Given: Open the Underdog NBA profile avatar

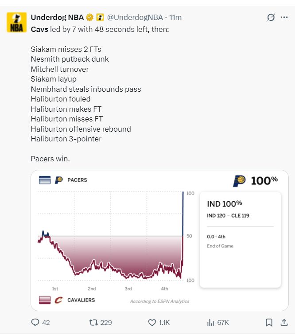Looking at the screenshot, I should (x=16, y=22).
